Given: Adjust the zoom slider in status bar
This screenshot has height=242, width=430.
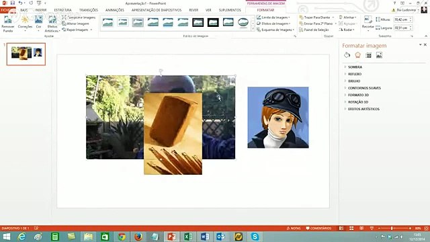Looking at the screenshot, I should click(x=392, y=229).
